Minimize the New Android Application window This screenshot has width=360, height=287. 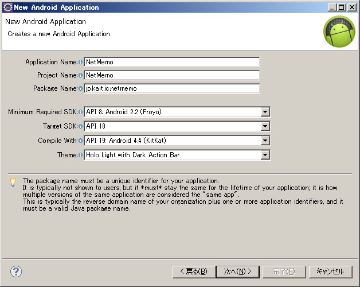click(x=332, y=7)
